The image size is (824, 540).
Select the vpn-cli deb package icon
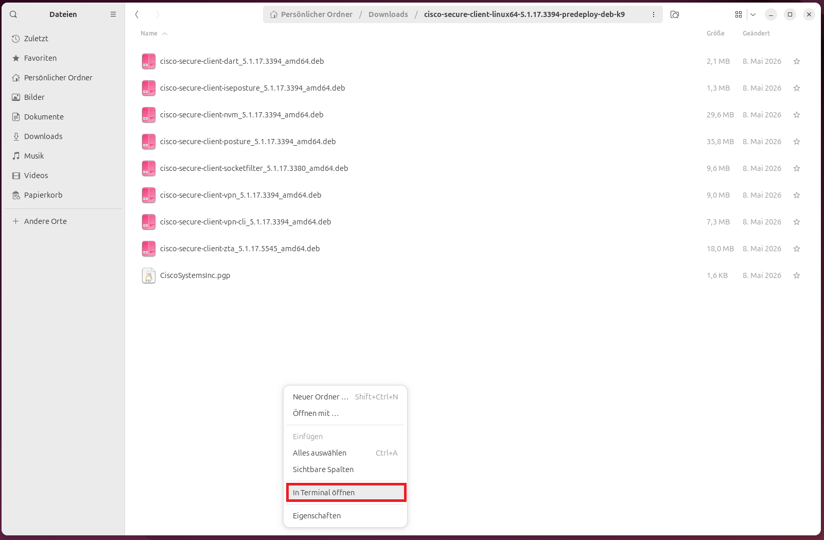149,222
